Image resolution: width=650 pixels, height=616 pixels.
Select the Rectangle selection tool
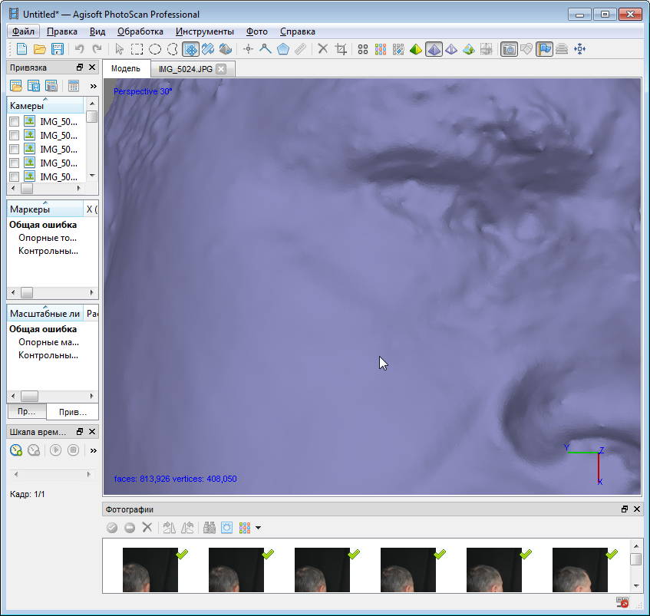tap(137, 49)
